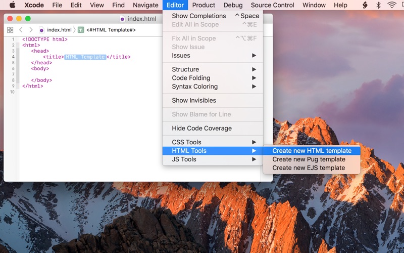
Task: Click <#HTML Template#> in the jump bar
Action: click(111, 30)
